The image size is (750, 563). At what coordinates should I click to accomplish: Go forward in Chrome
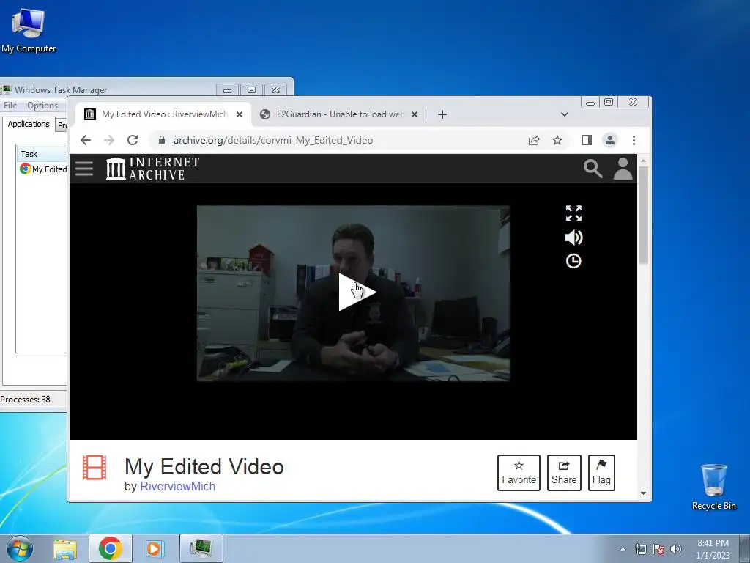click(109, 140)
